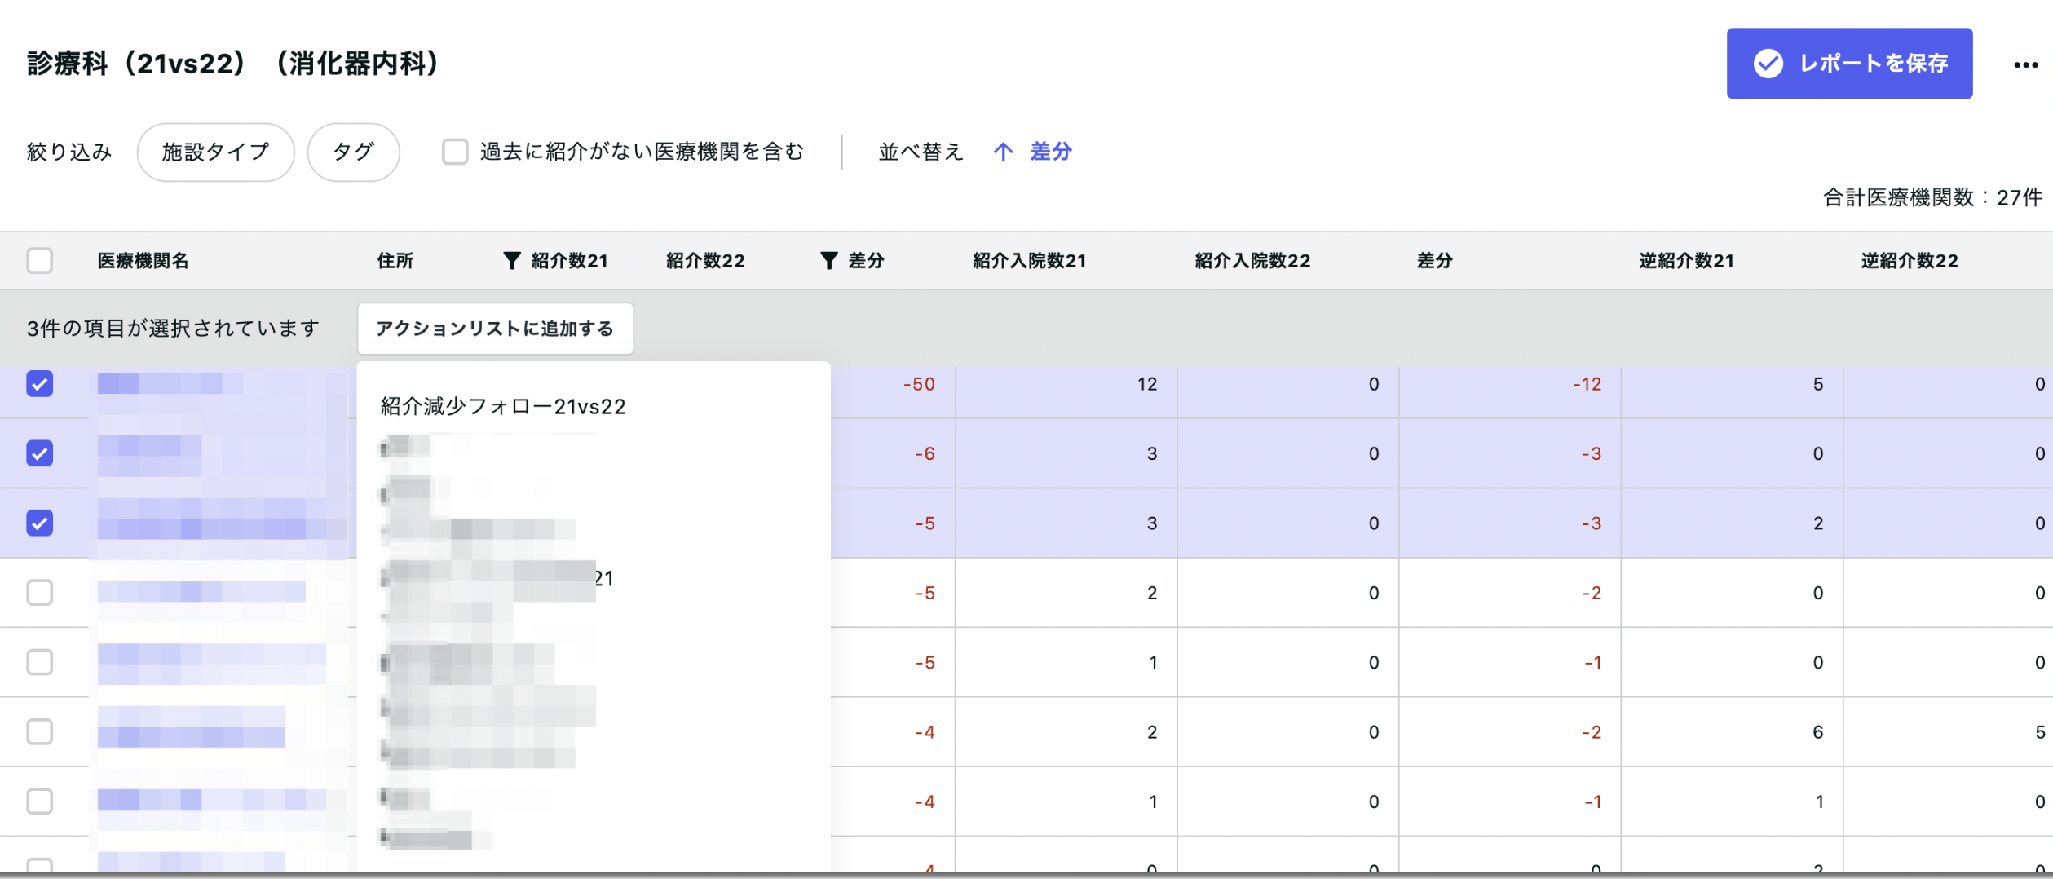Open the タグ filter dropdown
Viewport: 2053px width, 879px height.
point(353,152)
